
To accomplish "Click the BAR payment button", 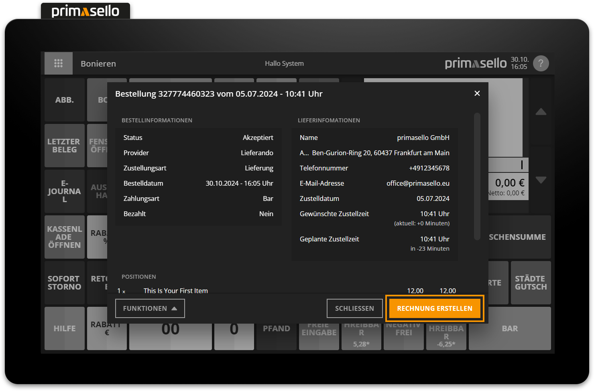I will [x=510, y=328].
